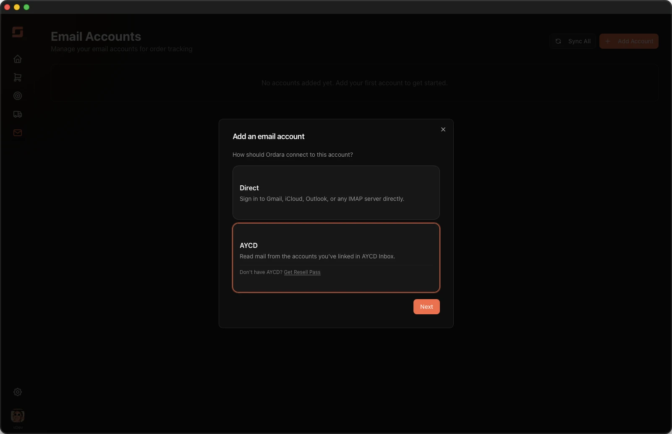Click the Email Accounts heading
Image resolution: width=672 pixels, height=434 pixels.
[96, 37]
